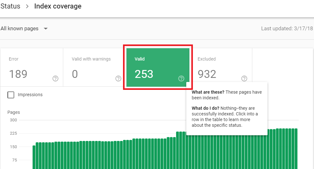Open help icon on Valid card
This screenshot has height=169, width=314.
pyautogui.click(x=181, y=79)
